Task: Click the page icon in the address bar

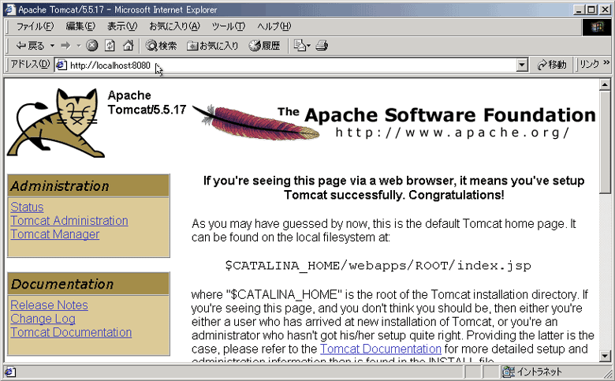Action: 61,65
